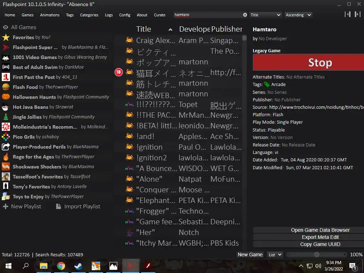
Task: Click Import Playlist
Action: coord(78,207)
